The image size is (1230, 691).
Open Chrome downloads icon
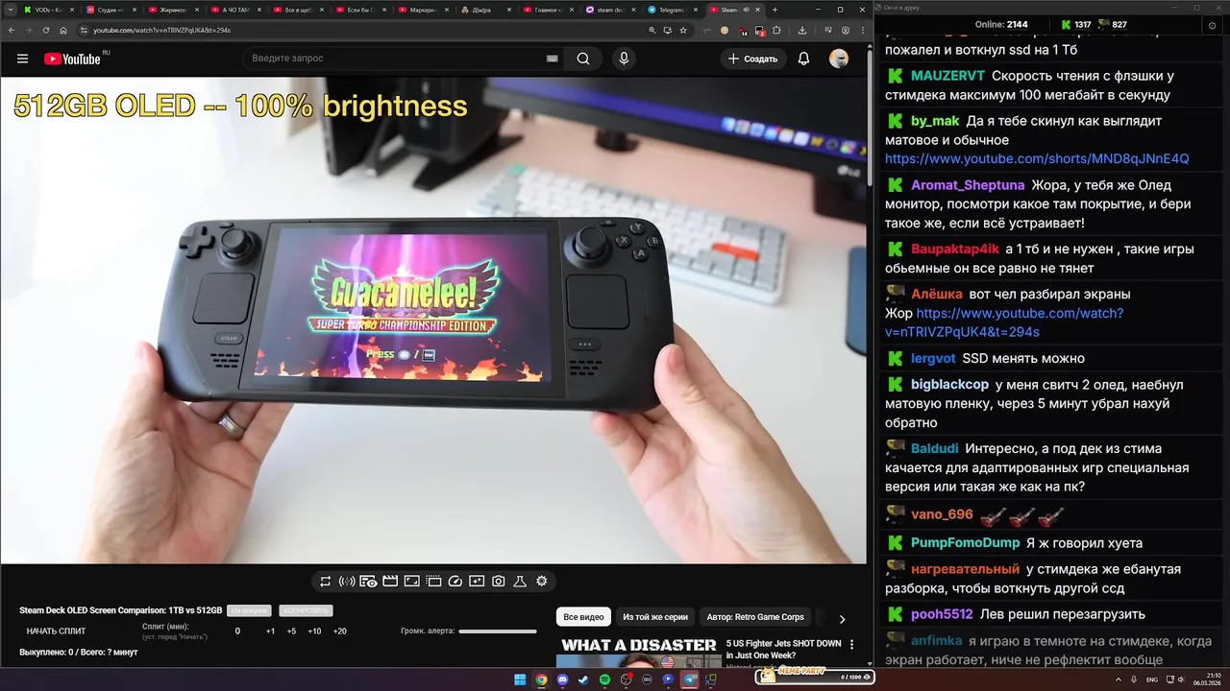point(802,30)
